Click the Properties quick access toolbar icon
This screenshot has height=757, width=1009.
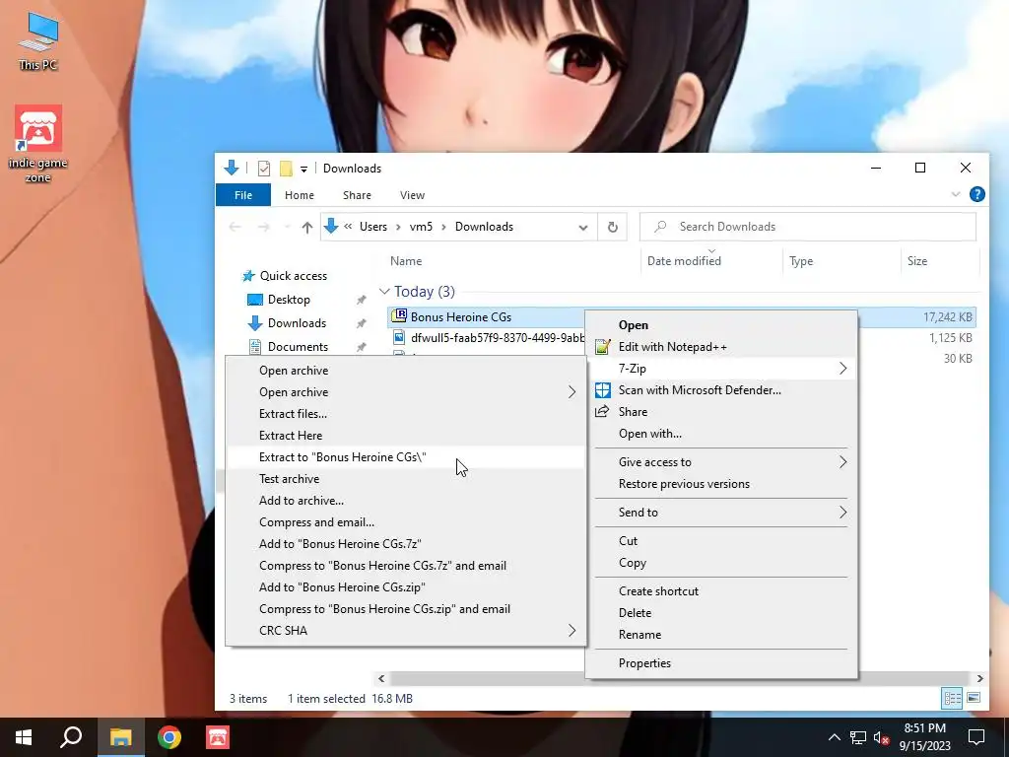264,168
